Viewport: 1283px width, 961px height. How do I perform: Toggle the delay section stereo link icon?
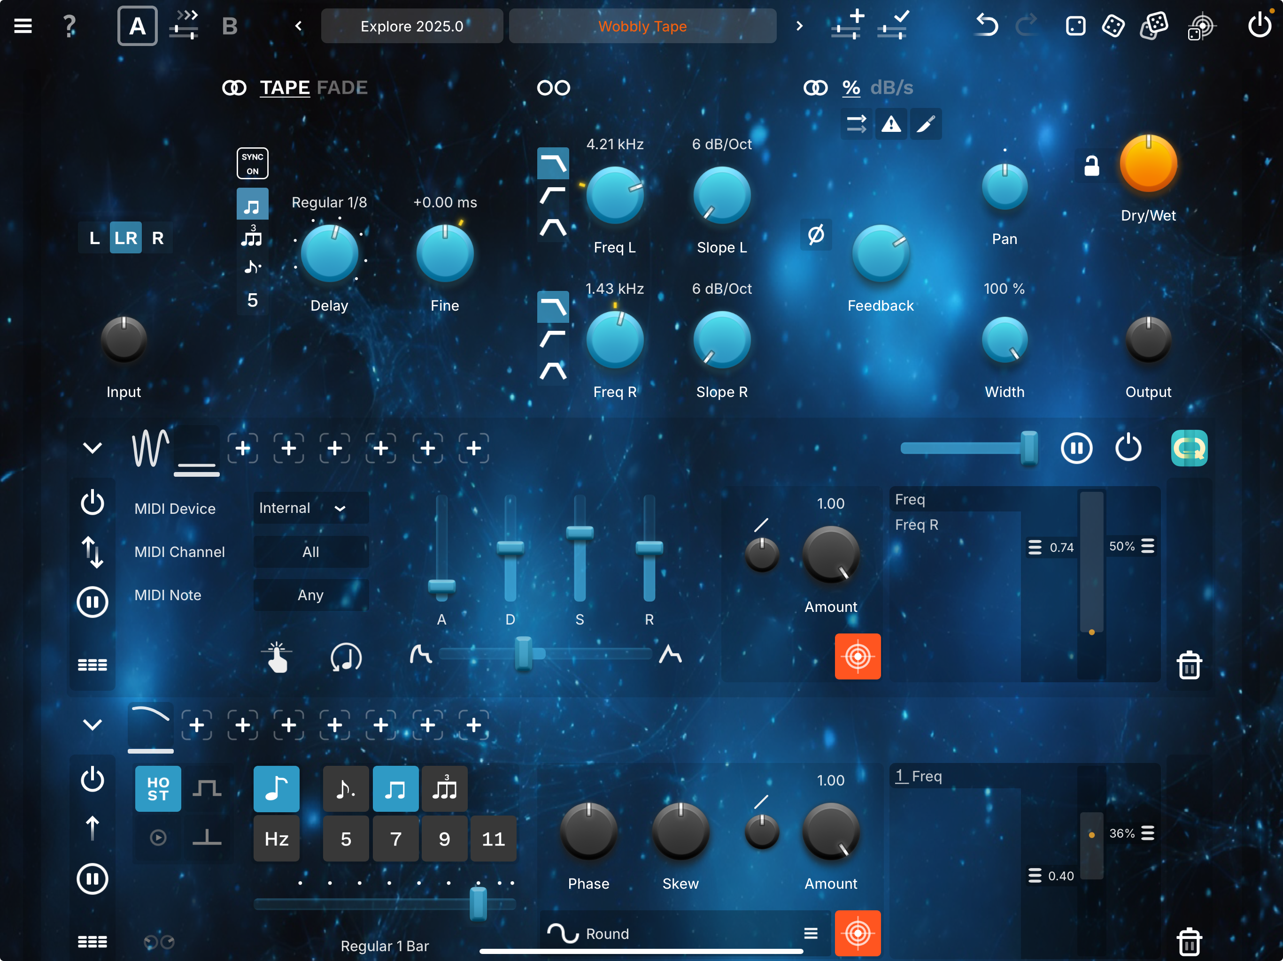pyautogui.click(x=234, y=88)
